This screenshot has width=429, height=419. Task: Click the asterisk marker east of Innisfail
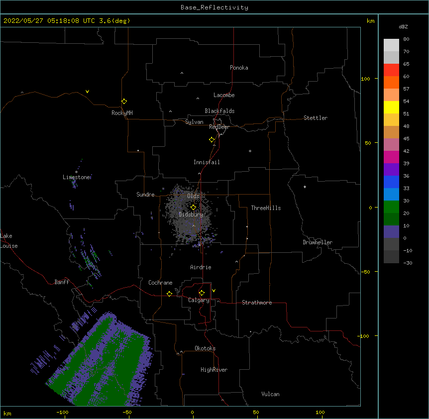[250, 151]
